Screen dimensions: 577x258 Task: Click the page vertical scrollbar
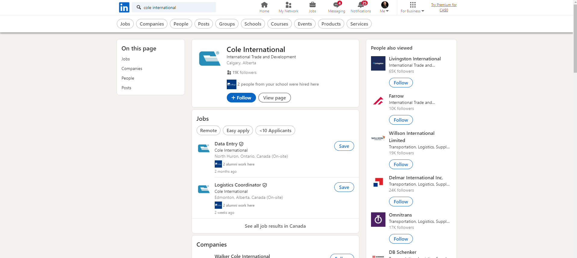[575, 39]
